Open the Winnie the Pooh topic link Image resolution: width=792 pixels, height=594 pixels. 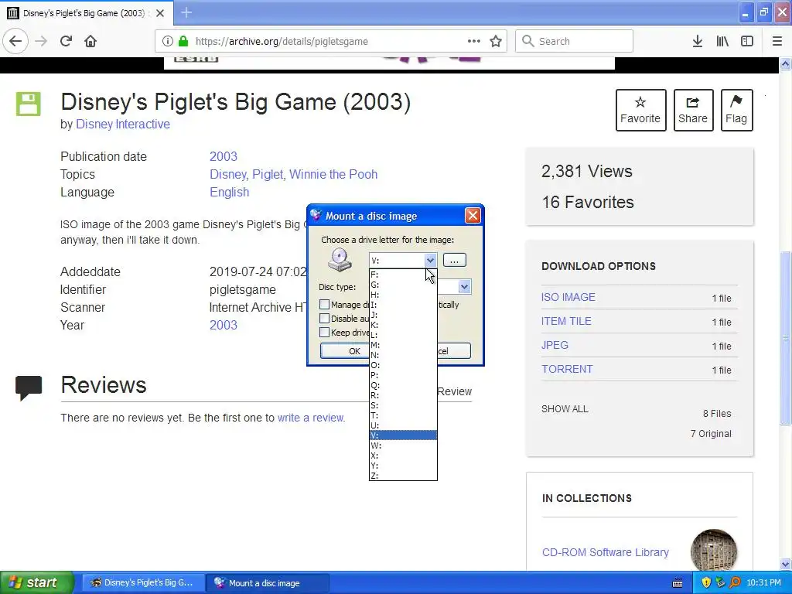[x=333, y=174]
